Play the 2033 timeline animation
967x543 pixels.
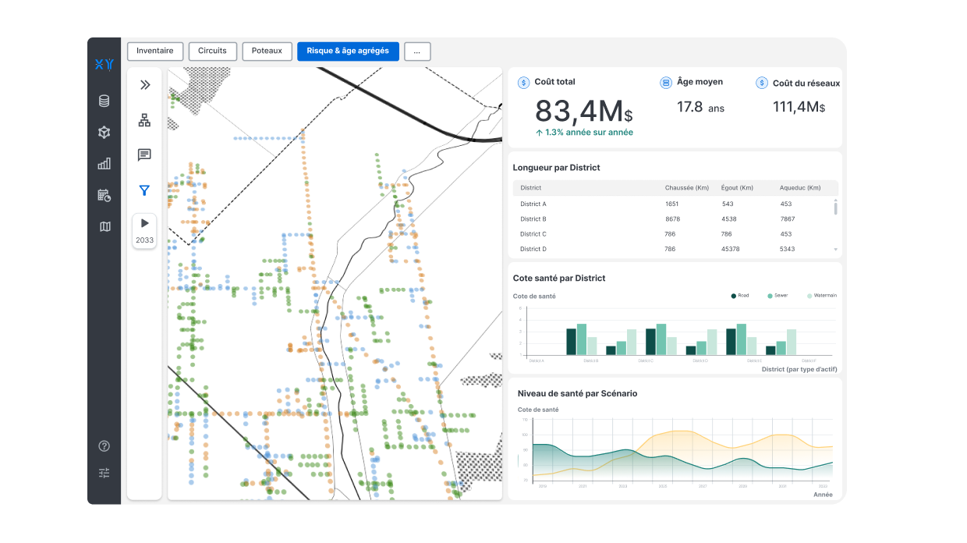[x=144, y=223]
